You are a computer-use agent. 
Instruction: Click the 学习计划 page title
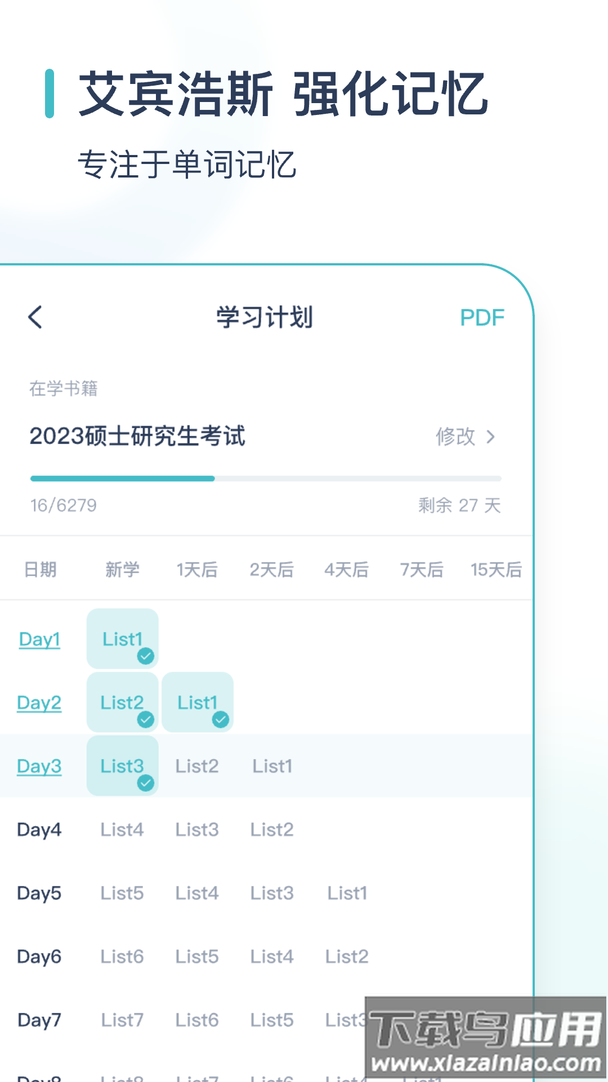(x=266, y=316)
